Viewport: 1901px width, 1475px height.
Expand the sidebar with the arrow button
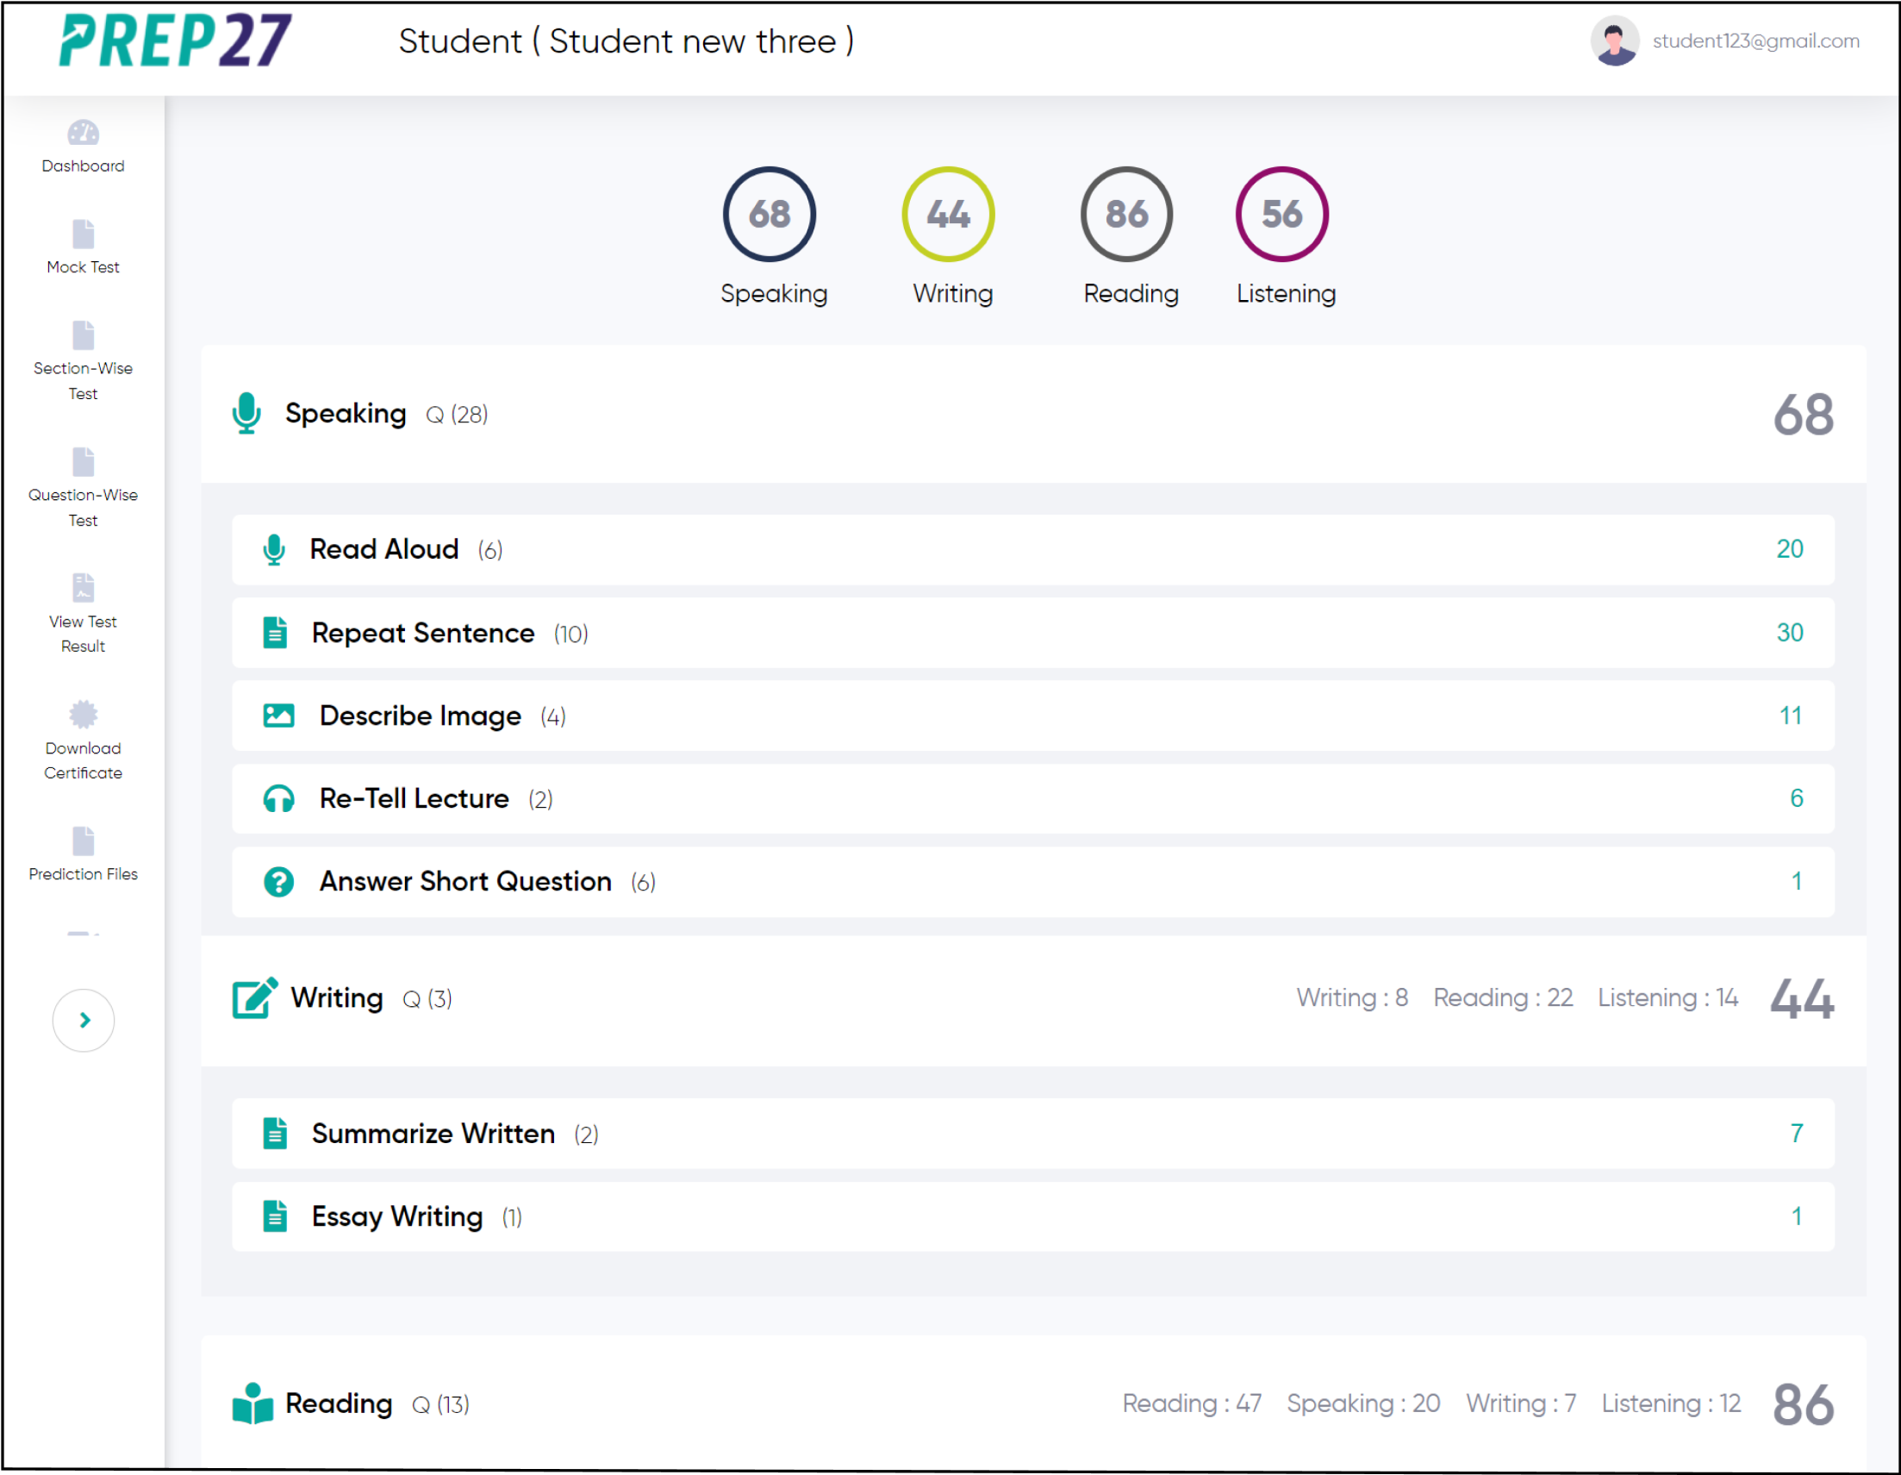84,1021
